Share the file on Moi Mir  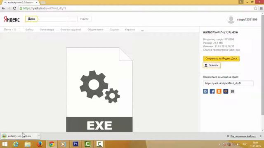226,91
